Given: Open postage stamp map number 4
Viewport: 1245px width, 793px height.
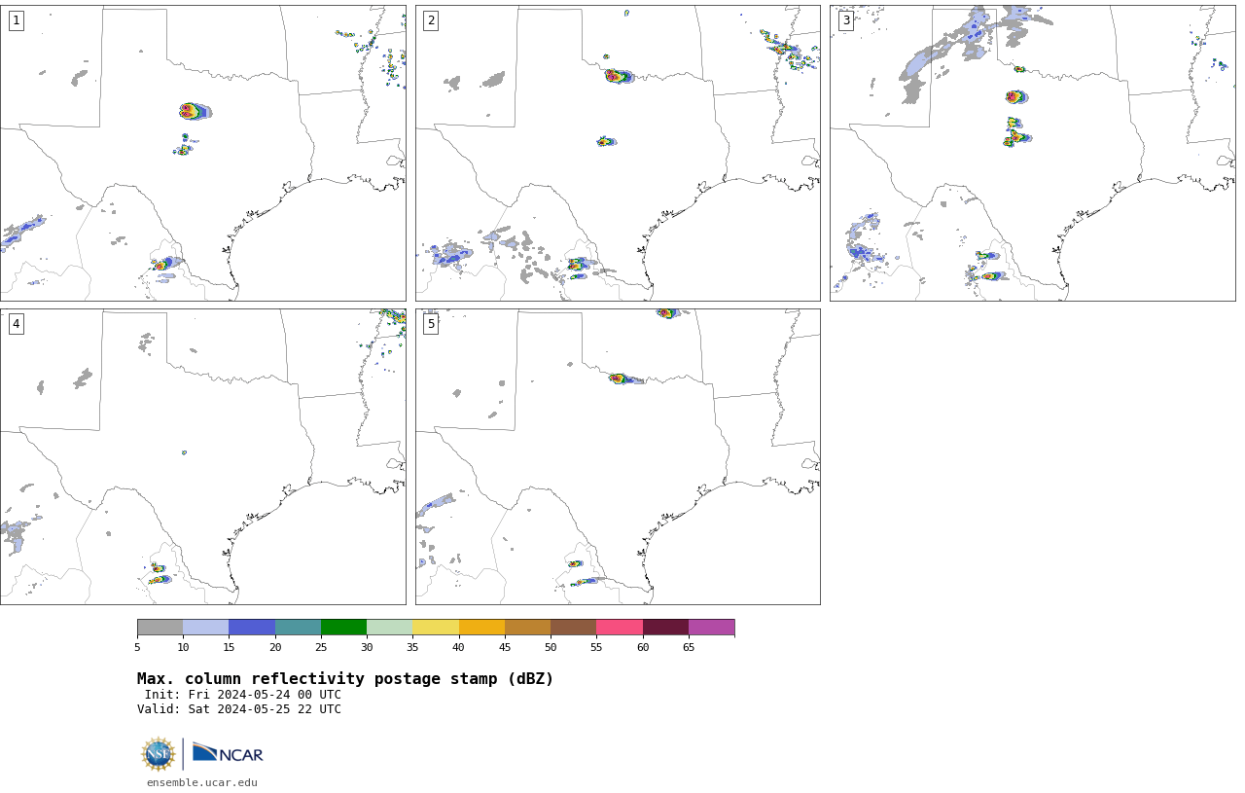Looking at the screenshot, I should point(202,456).
